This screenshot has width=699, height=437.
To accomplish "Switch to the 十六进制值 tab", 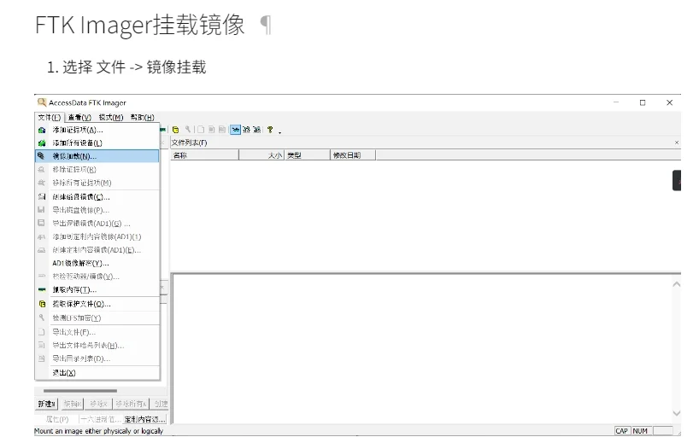I will (x=101, y=419).
